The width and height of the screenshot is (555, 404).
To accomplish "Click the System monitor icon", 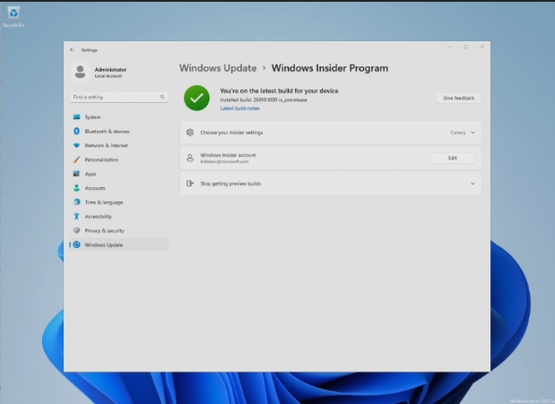I will [x=76, y=116].
